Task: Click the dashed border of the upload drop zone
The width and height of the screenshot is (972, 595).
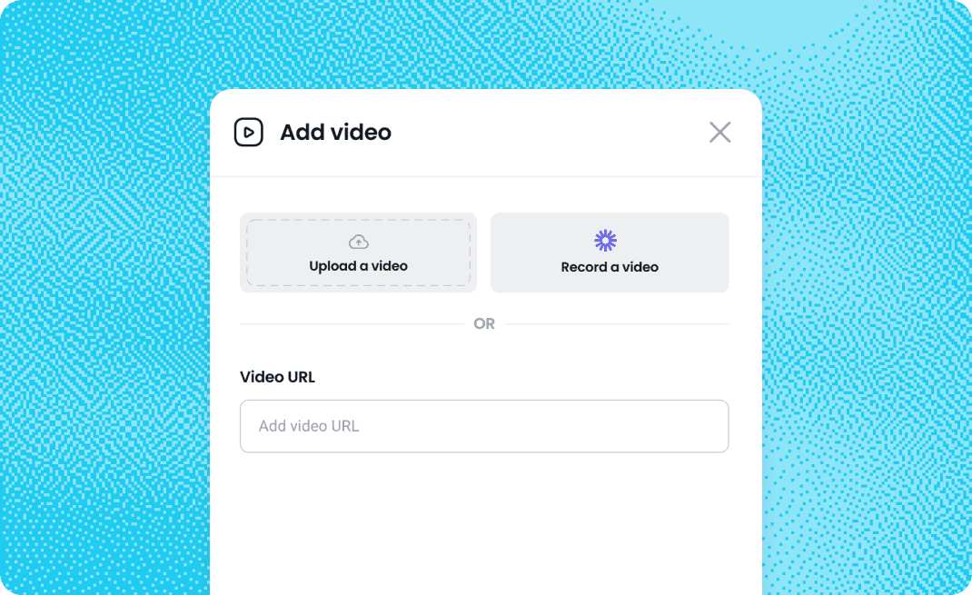Action: [358, 220]
